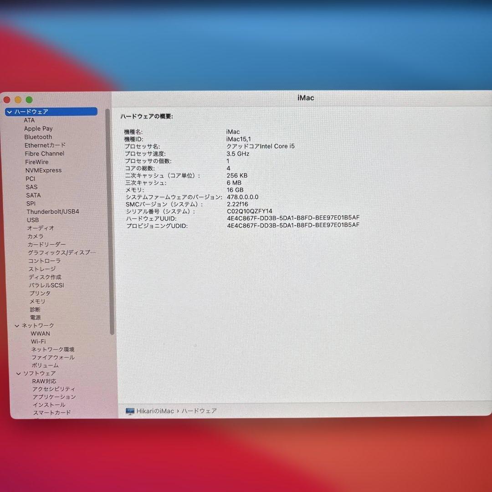Select カメラ in the hardware list
This screenshot has height=492, width=492.
click(36, 236)
